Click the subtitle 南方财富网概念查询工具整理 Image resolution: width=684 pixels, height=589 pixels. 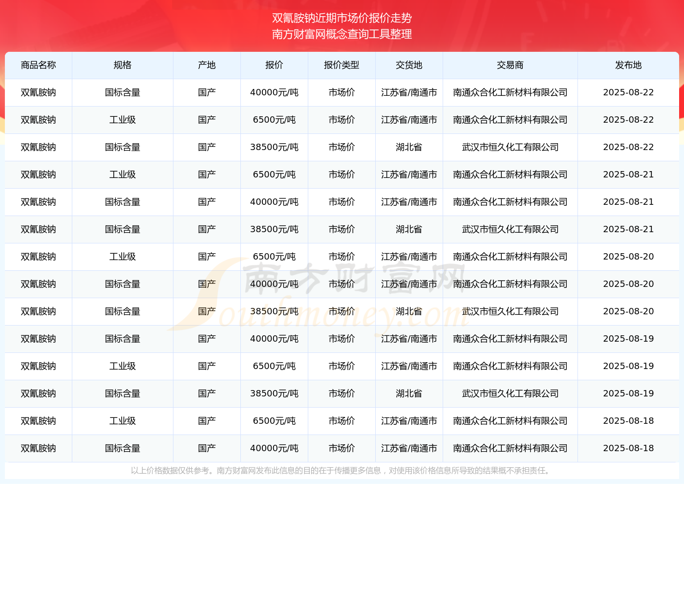click(x=342, y=34)
